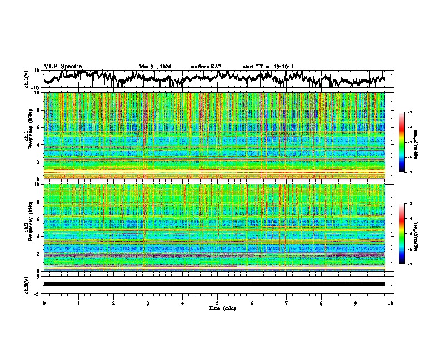Click inside the ch.2 spectrogram panel
The height and width of the screenshot is (340, 440).
[214, 228]
